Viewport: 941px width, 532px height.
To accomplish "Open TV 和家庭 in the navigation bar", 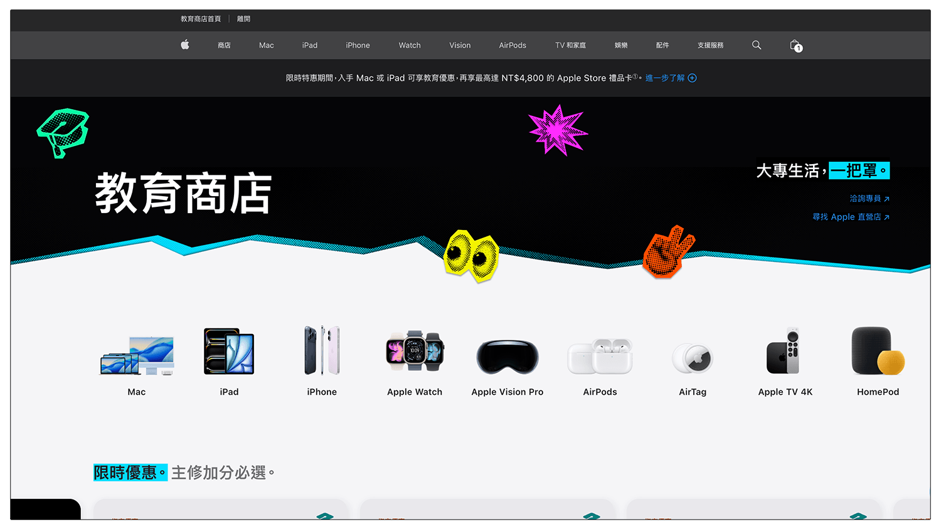I will (x=570, y=45).
